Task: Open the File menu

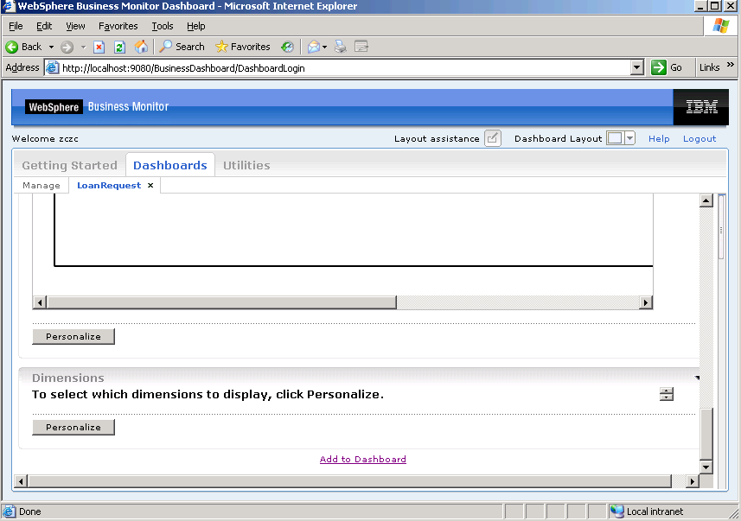Action: point(16,26)
